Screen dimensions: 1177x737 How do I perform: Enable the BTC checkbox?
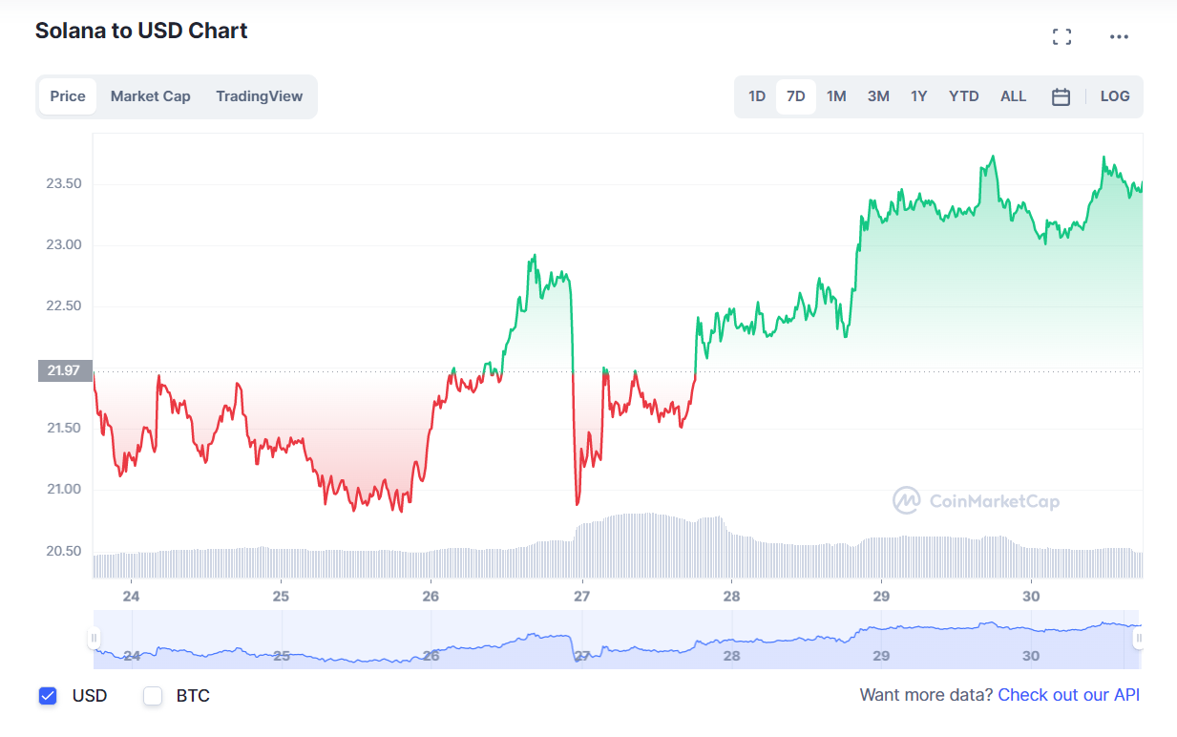pyautogui.click(x=153, y=696)
